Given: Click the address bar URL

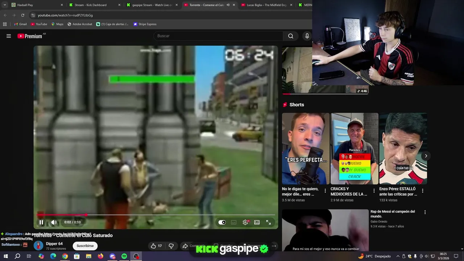Looking at the screenshot, I should pos(65,15).
